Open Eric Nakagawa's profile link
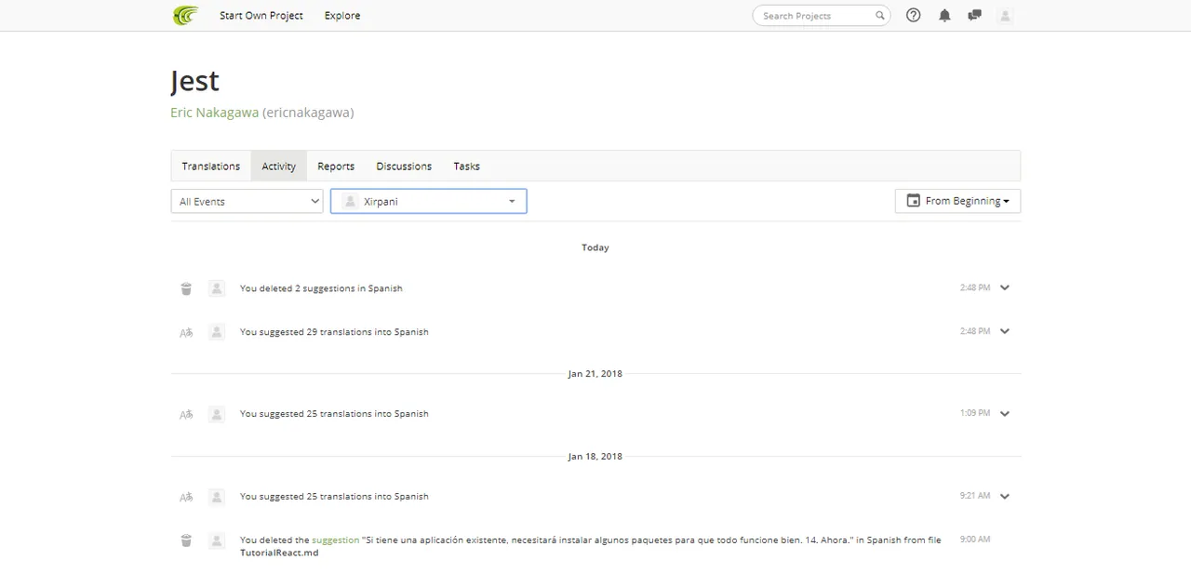 point(215,113)
